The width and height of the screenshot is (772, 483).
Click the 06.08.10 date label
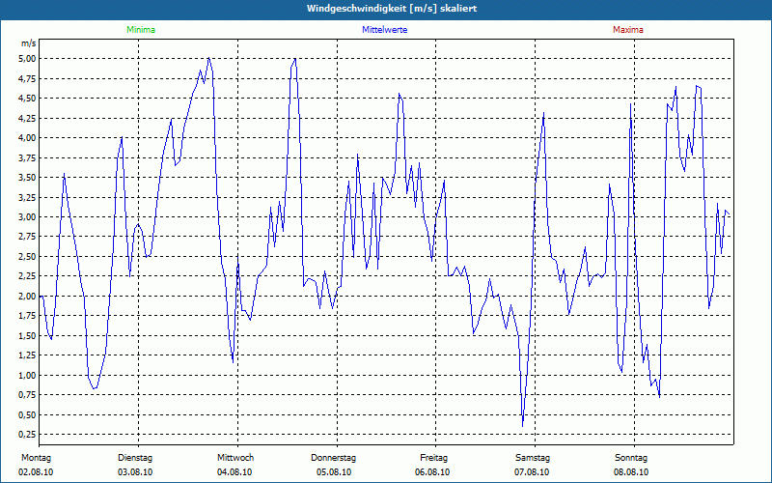432,472
